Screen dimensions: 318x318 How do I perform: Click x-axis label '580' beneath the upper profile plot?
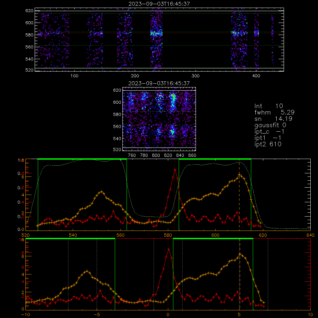(168, 235)
